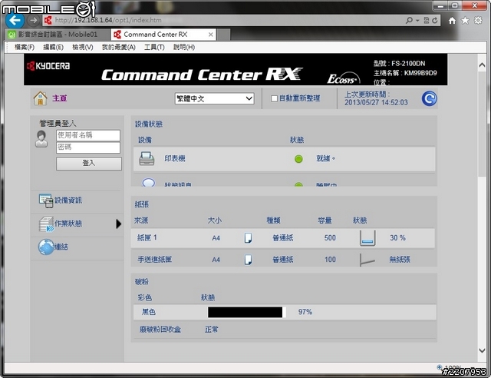This screenshot has height=378, width=491.
Task: Click the page scrollbar down arrow
Action: [x=483, y=350]
